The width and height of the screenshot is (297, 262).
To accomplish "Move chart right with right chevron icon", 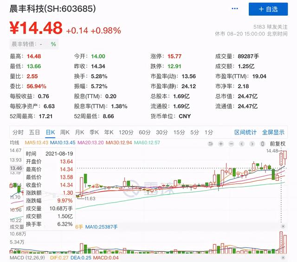I will 252,144.
